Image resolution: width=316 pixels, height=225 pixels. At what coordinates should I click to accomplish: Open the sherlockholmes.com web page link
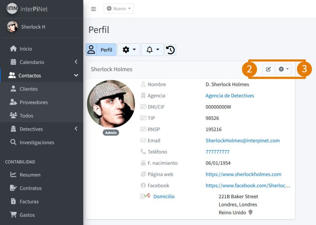coord(244,174)
